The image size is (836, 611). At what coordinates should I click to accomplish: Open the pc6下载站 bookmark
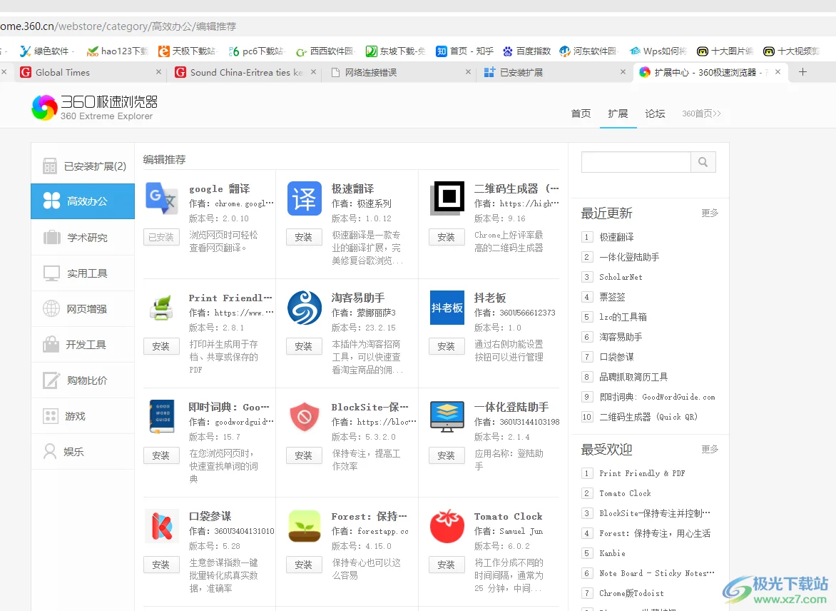pyautogui.click(x=257, y=51)
